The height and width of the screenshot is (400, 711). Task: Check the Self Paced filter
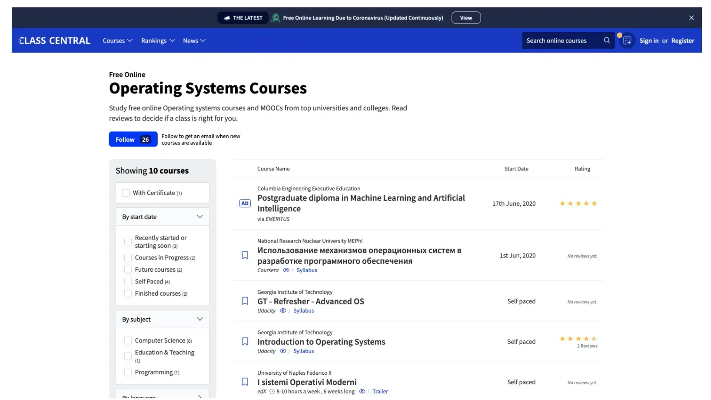click(x=128, y=282)
